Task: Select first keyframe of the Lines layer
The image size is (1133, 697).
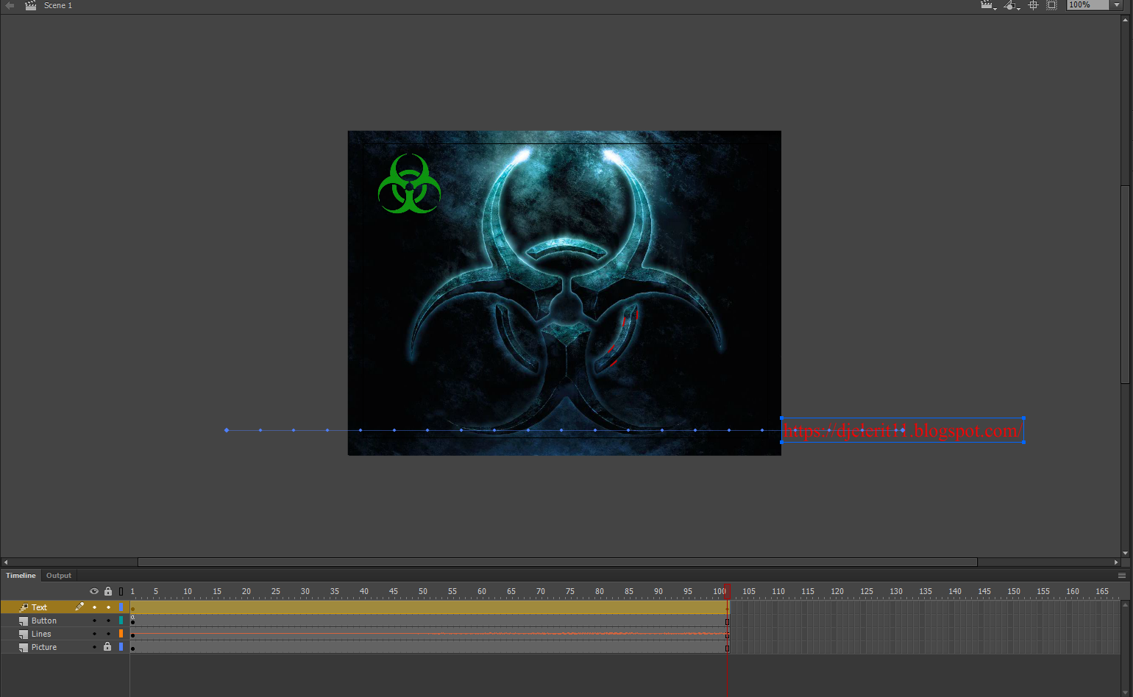Action: (132, 635)
